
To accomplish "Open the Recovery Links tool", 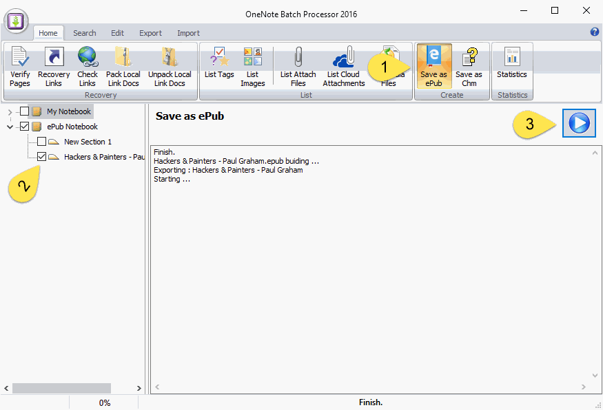I will pyautogui.click(x=54, y=67).
